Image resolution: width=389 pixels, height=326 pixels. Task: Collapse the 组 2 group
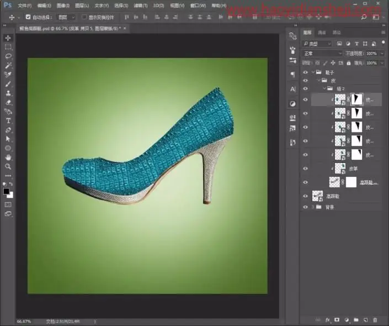(324, 88)
